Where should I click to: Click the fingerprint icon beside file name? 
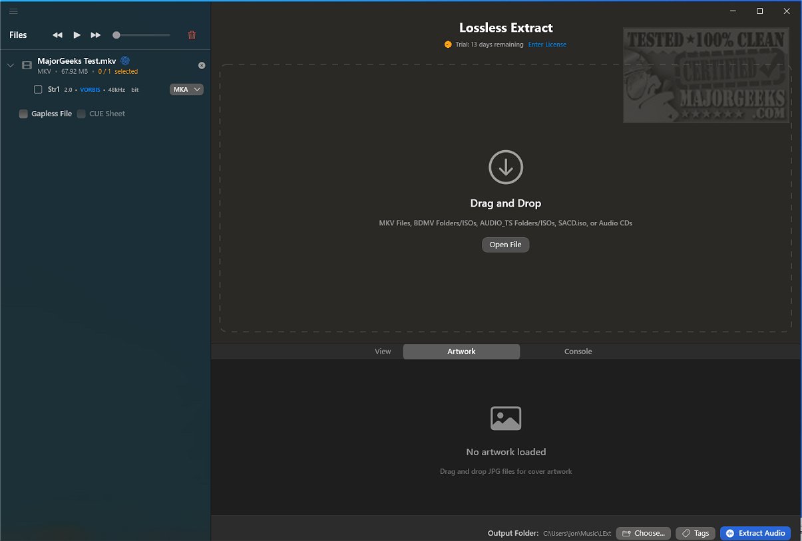point(125,60)
